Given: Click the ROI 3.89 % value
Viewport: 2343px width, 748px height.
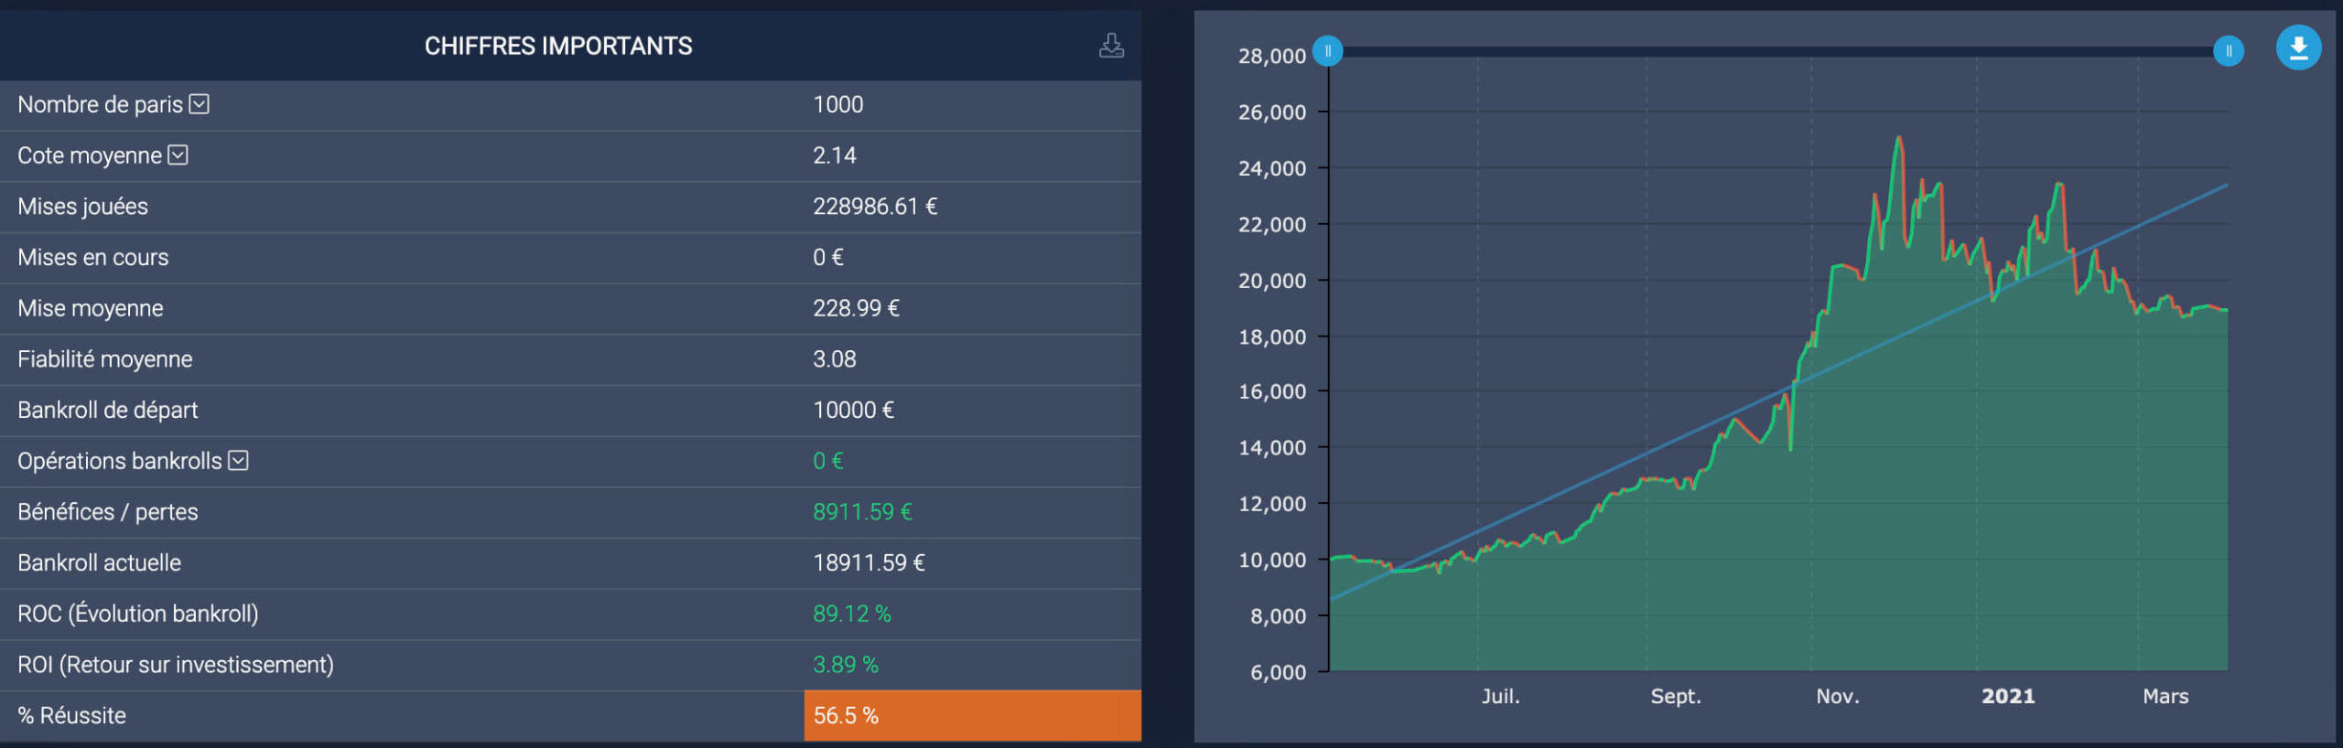Looking at the screenshot, I should [x=845, y=665].
